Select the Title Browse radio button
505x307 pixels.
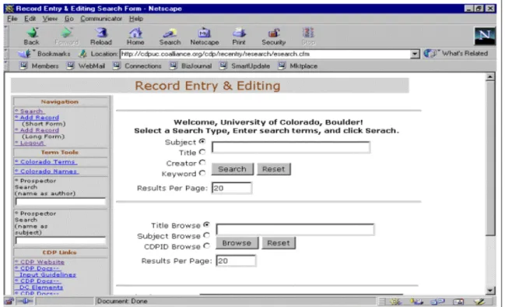click(207, 224)
